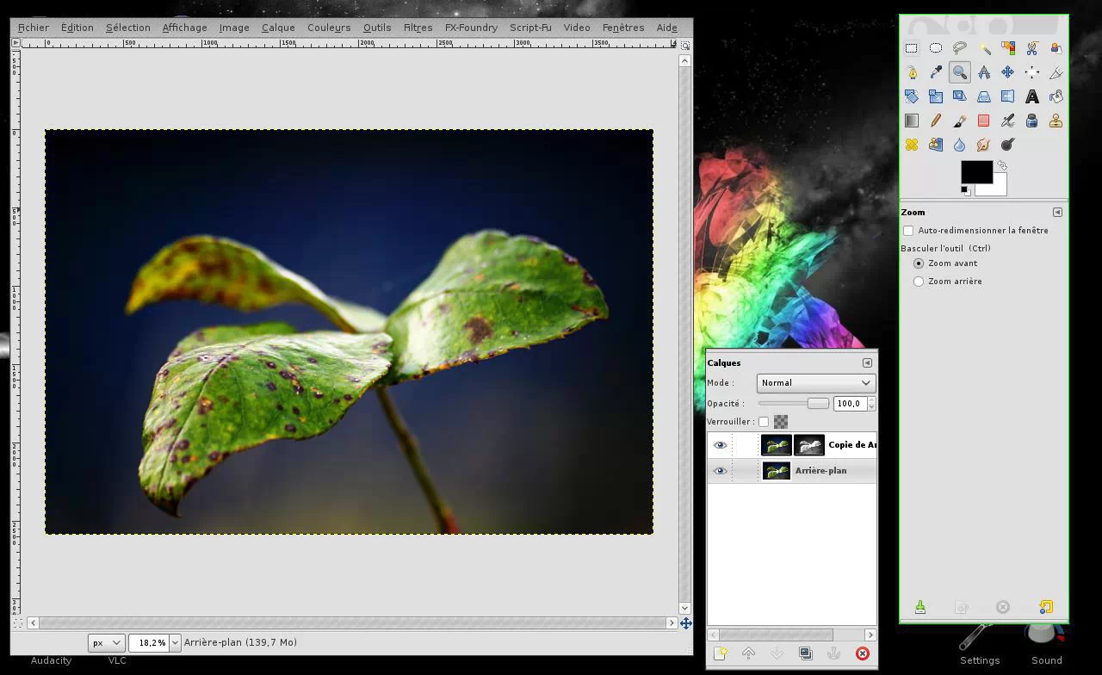Screen dimensions: 1102x675
Task: Expand the zoom percentage dropdown arrow
Action: (x=175, y=642)
